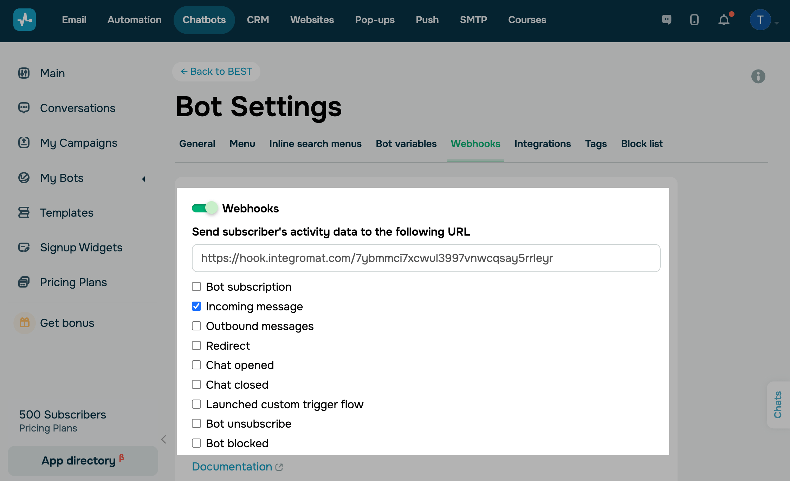Click the SendPulse logo icon
The width and height of the screenshot is (790, 481).
click(24, 20)
